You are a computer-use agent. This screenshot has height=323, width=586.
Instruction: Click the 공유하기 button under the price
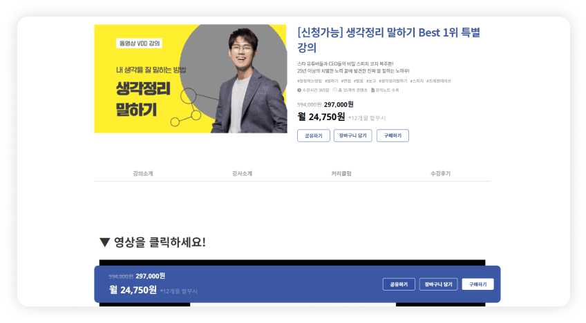coord(314,135)
